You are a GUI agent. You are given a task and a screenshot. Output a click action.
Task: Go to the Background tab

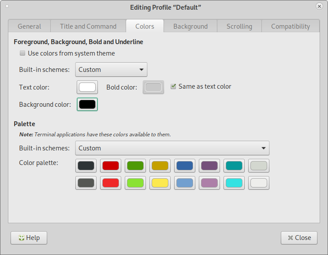tap(190, 26)
